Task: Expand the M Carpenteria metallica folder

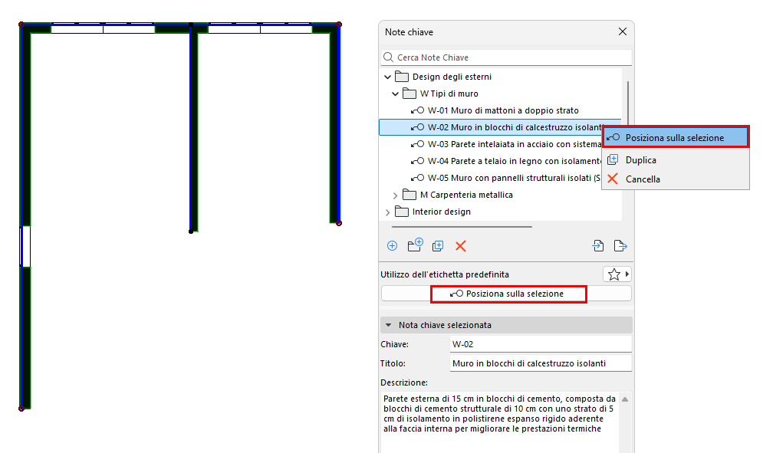Action: coord(395,195)
